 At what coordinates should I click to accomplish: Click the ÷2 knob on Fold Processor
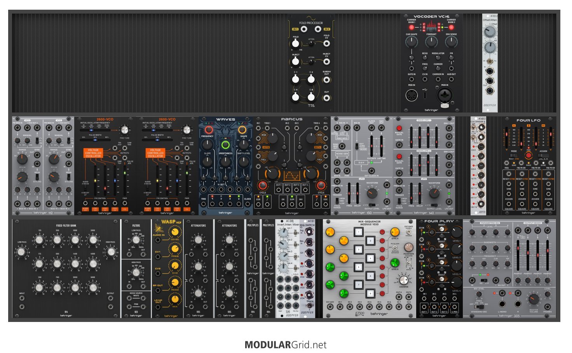pos(311,79)
